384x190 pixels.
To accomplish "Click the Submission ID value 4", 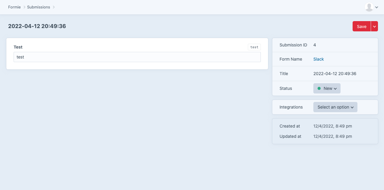I will point(315,45).
